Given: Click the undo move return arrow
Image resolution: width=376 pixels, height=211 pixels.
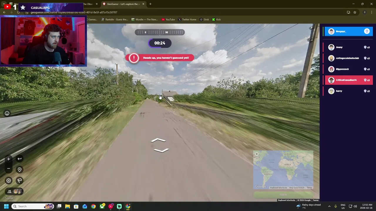Looking at the screenshot, I should point(19,159).
